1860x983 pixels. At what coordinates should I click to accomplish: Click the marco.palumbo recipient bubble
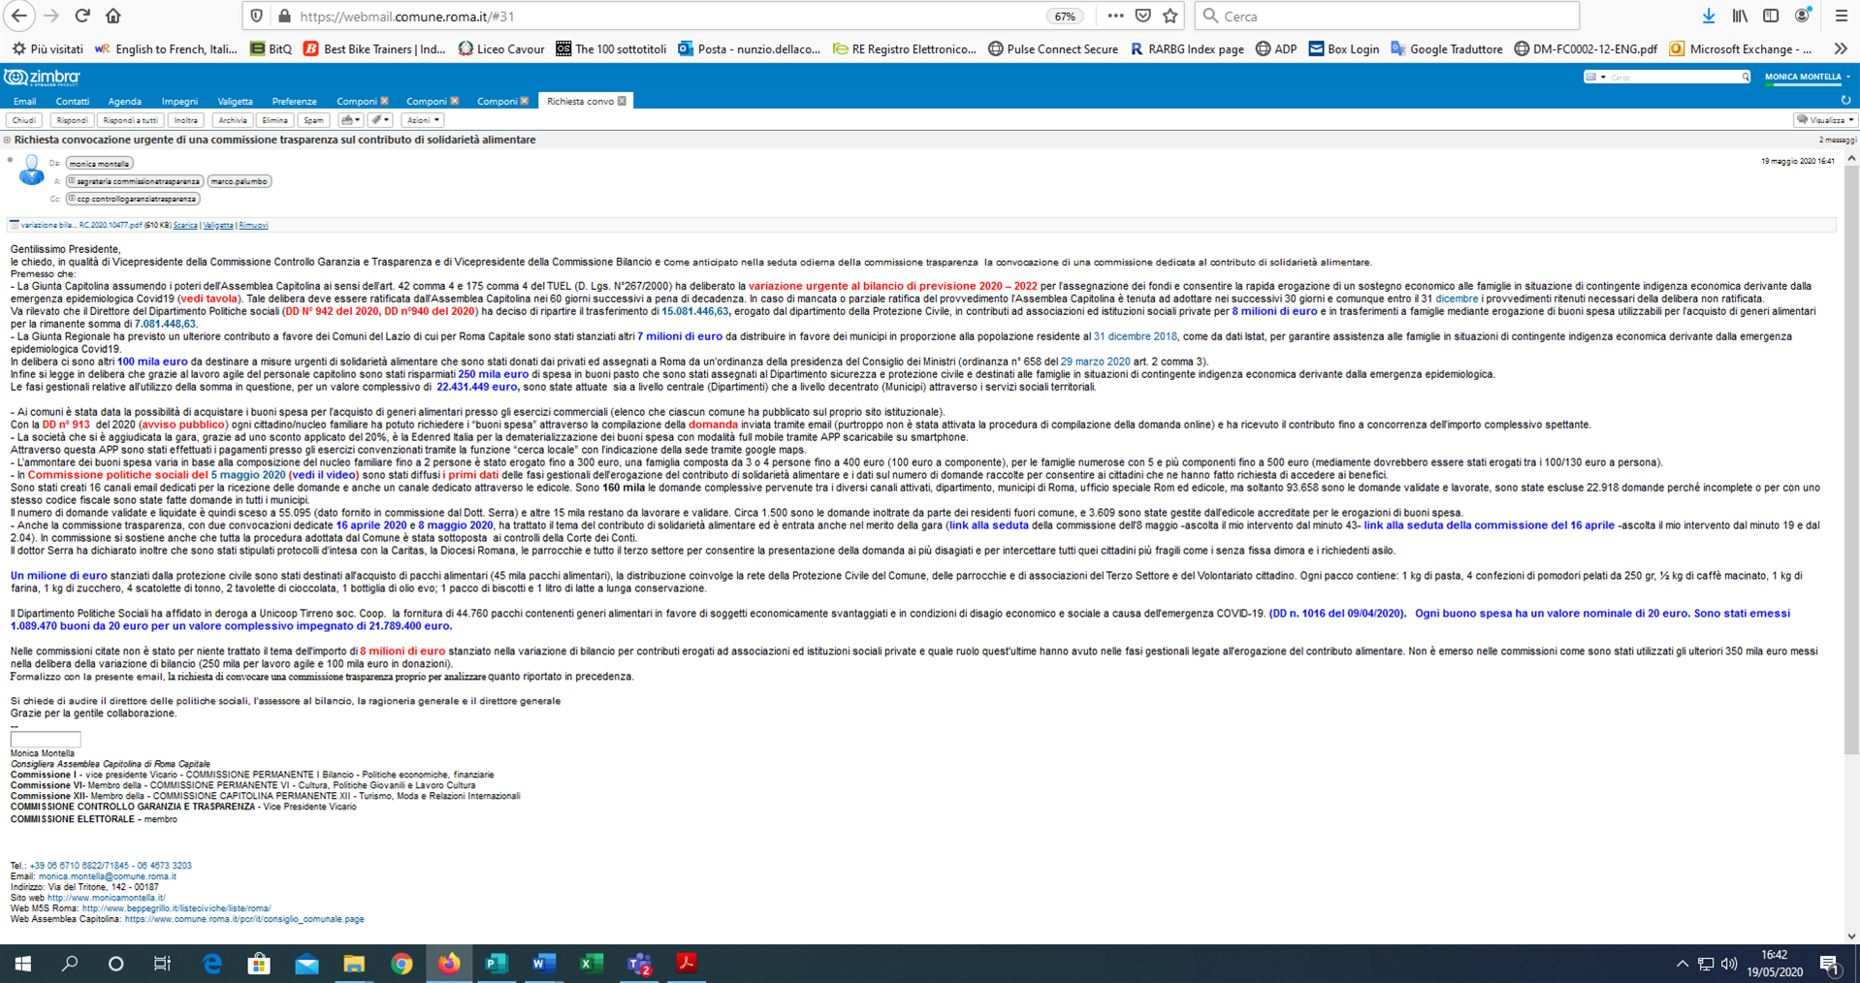[239, 181]
